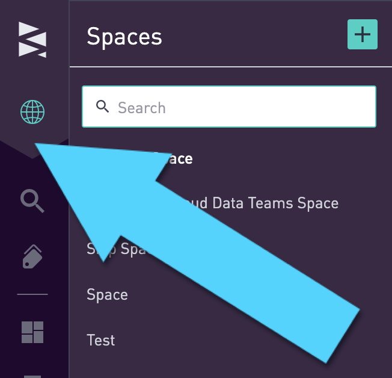This screenshot has width=392, height=378.
Task: Click the magnifier icon inside the Search box
Action: (x=103, y=107)
